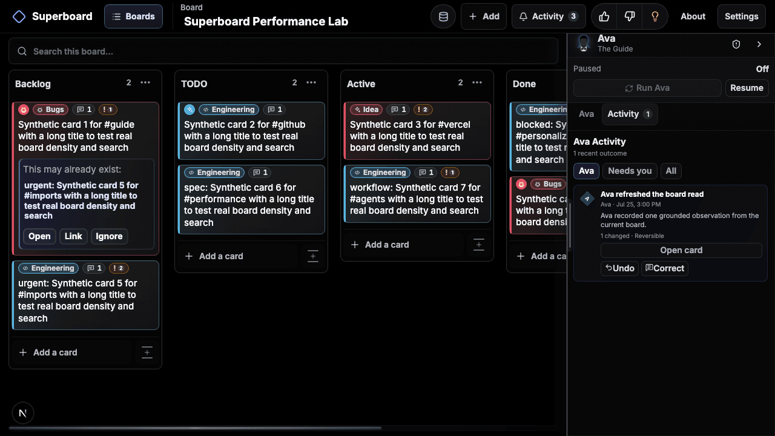Open TODO column options menu
Image resolution: width=775 pixels, height=436 pixels.
coord(311,83)
